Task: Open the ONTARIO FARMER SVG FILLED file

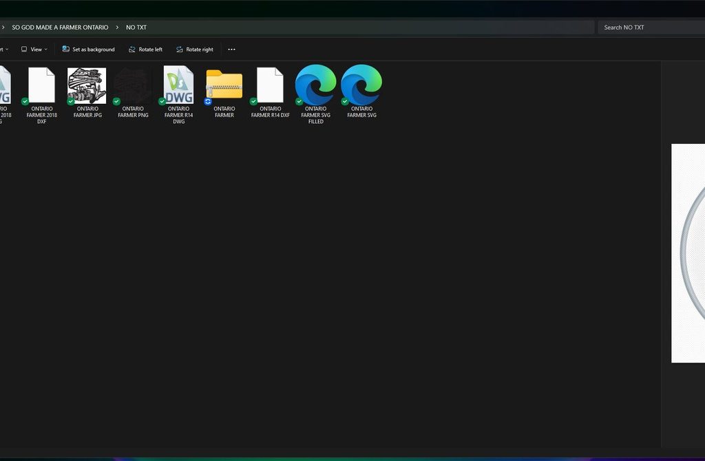Action: [x=315, y=85]
